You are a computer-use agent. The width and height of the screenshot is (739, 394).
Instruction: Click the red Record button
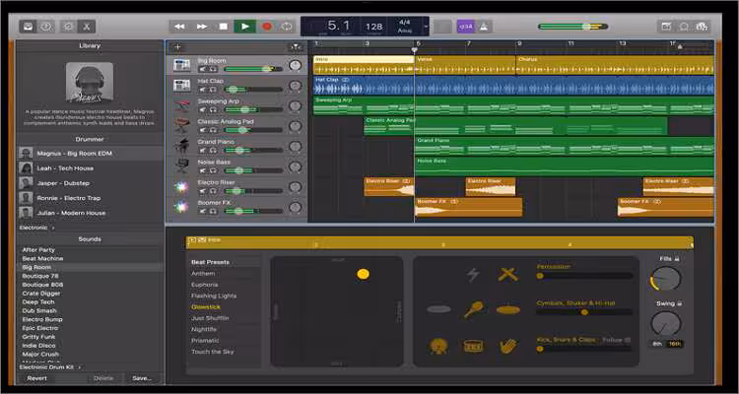267,27
